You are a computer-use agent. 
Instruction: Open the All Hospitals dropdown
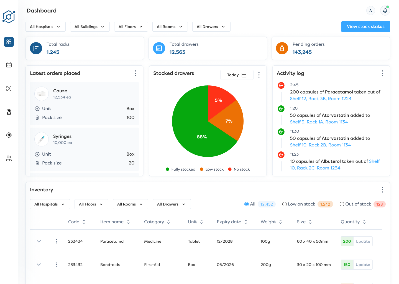(x=45, y=26)
